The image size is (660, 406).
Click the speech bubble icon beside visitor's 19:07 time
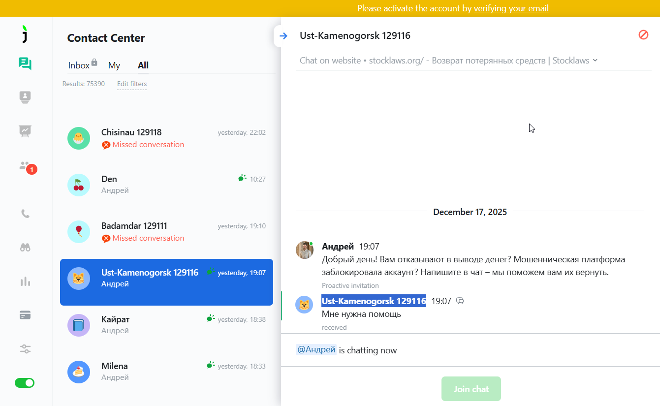click(x=460, y=301)
